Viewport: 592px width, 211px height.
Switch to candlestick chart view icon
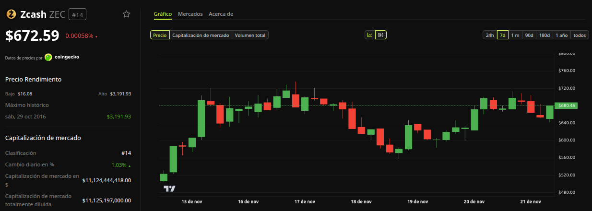coord(381,35)
